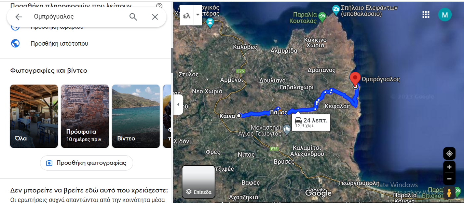Select Προσθήκη ιστότοπου option
The height and width of the screenshot is (203, 464).
[59, 43]
